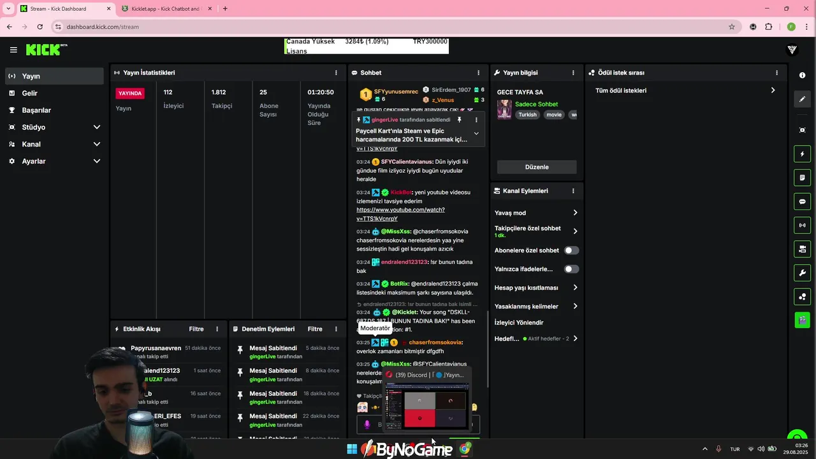
Task: Expand Tüm ödül istekleri row
Action: 773,91
